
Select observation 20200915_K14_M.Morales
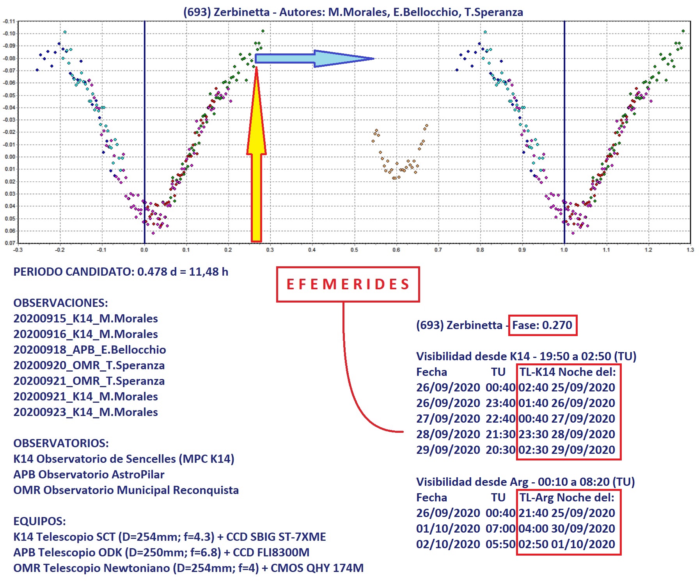point(85,319)
